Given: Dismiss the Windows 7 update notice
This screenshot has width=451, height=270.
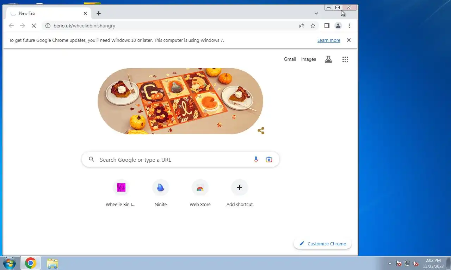Looking at the screenshot, I should point(349,40).
